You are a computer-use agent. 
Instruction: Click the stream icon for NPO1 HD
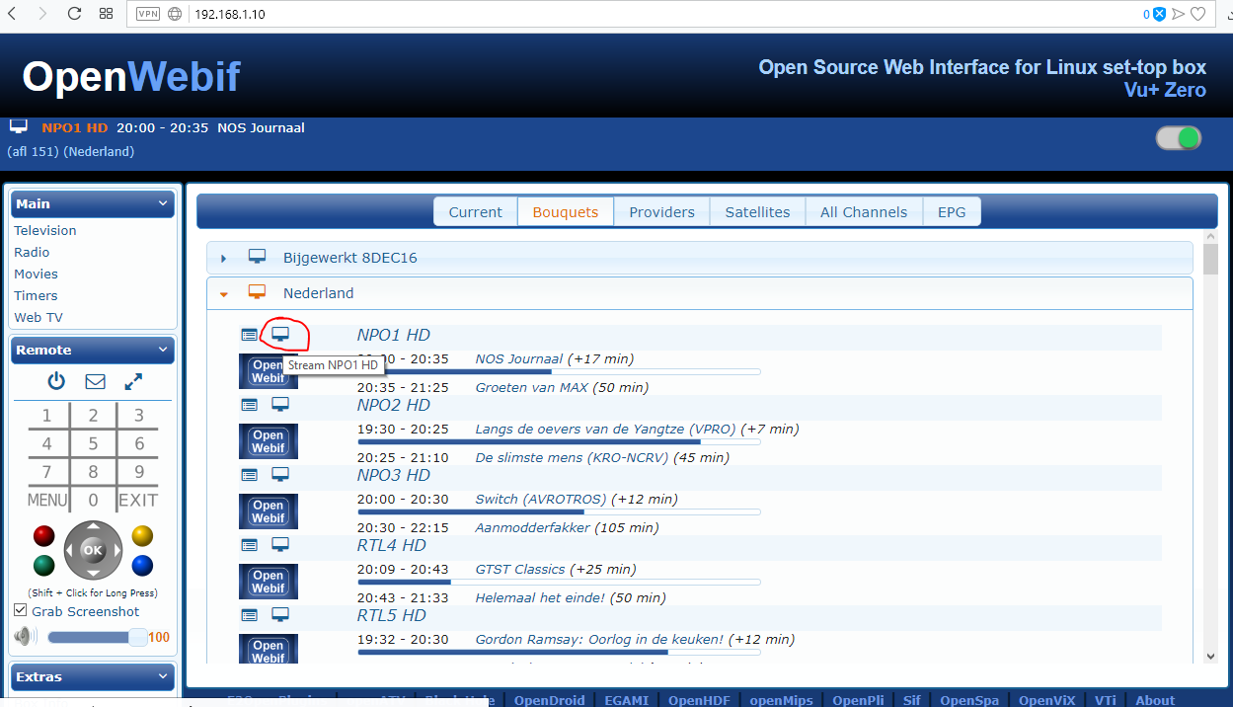tap(280, 335)
